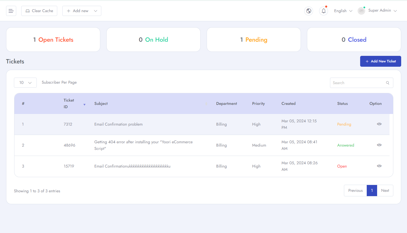Click the Tickets page heading

click(x=15, y=61)
